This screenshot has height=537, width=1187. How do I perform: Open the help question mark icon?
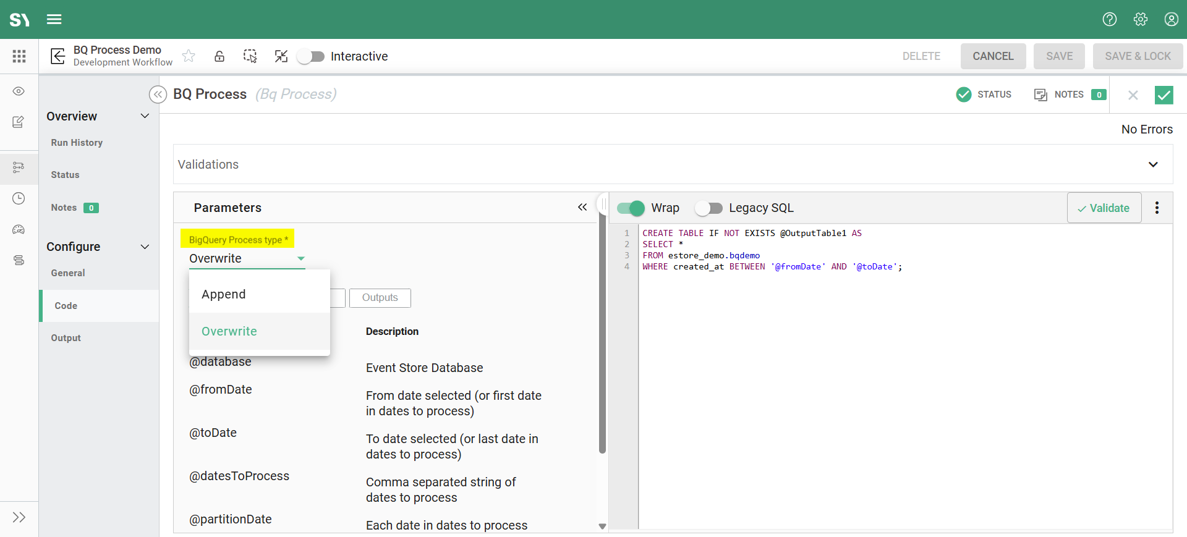pos(1110,19)
